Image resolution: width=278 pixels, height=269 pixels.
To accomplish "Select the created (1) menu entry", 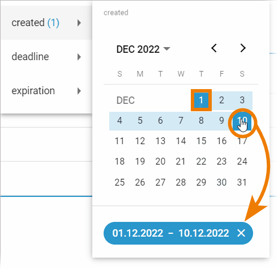I will [46, 23].
